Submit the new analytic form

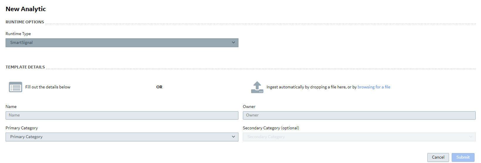click(x=463, y=157)
